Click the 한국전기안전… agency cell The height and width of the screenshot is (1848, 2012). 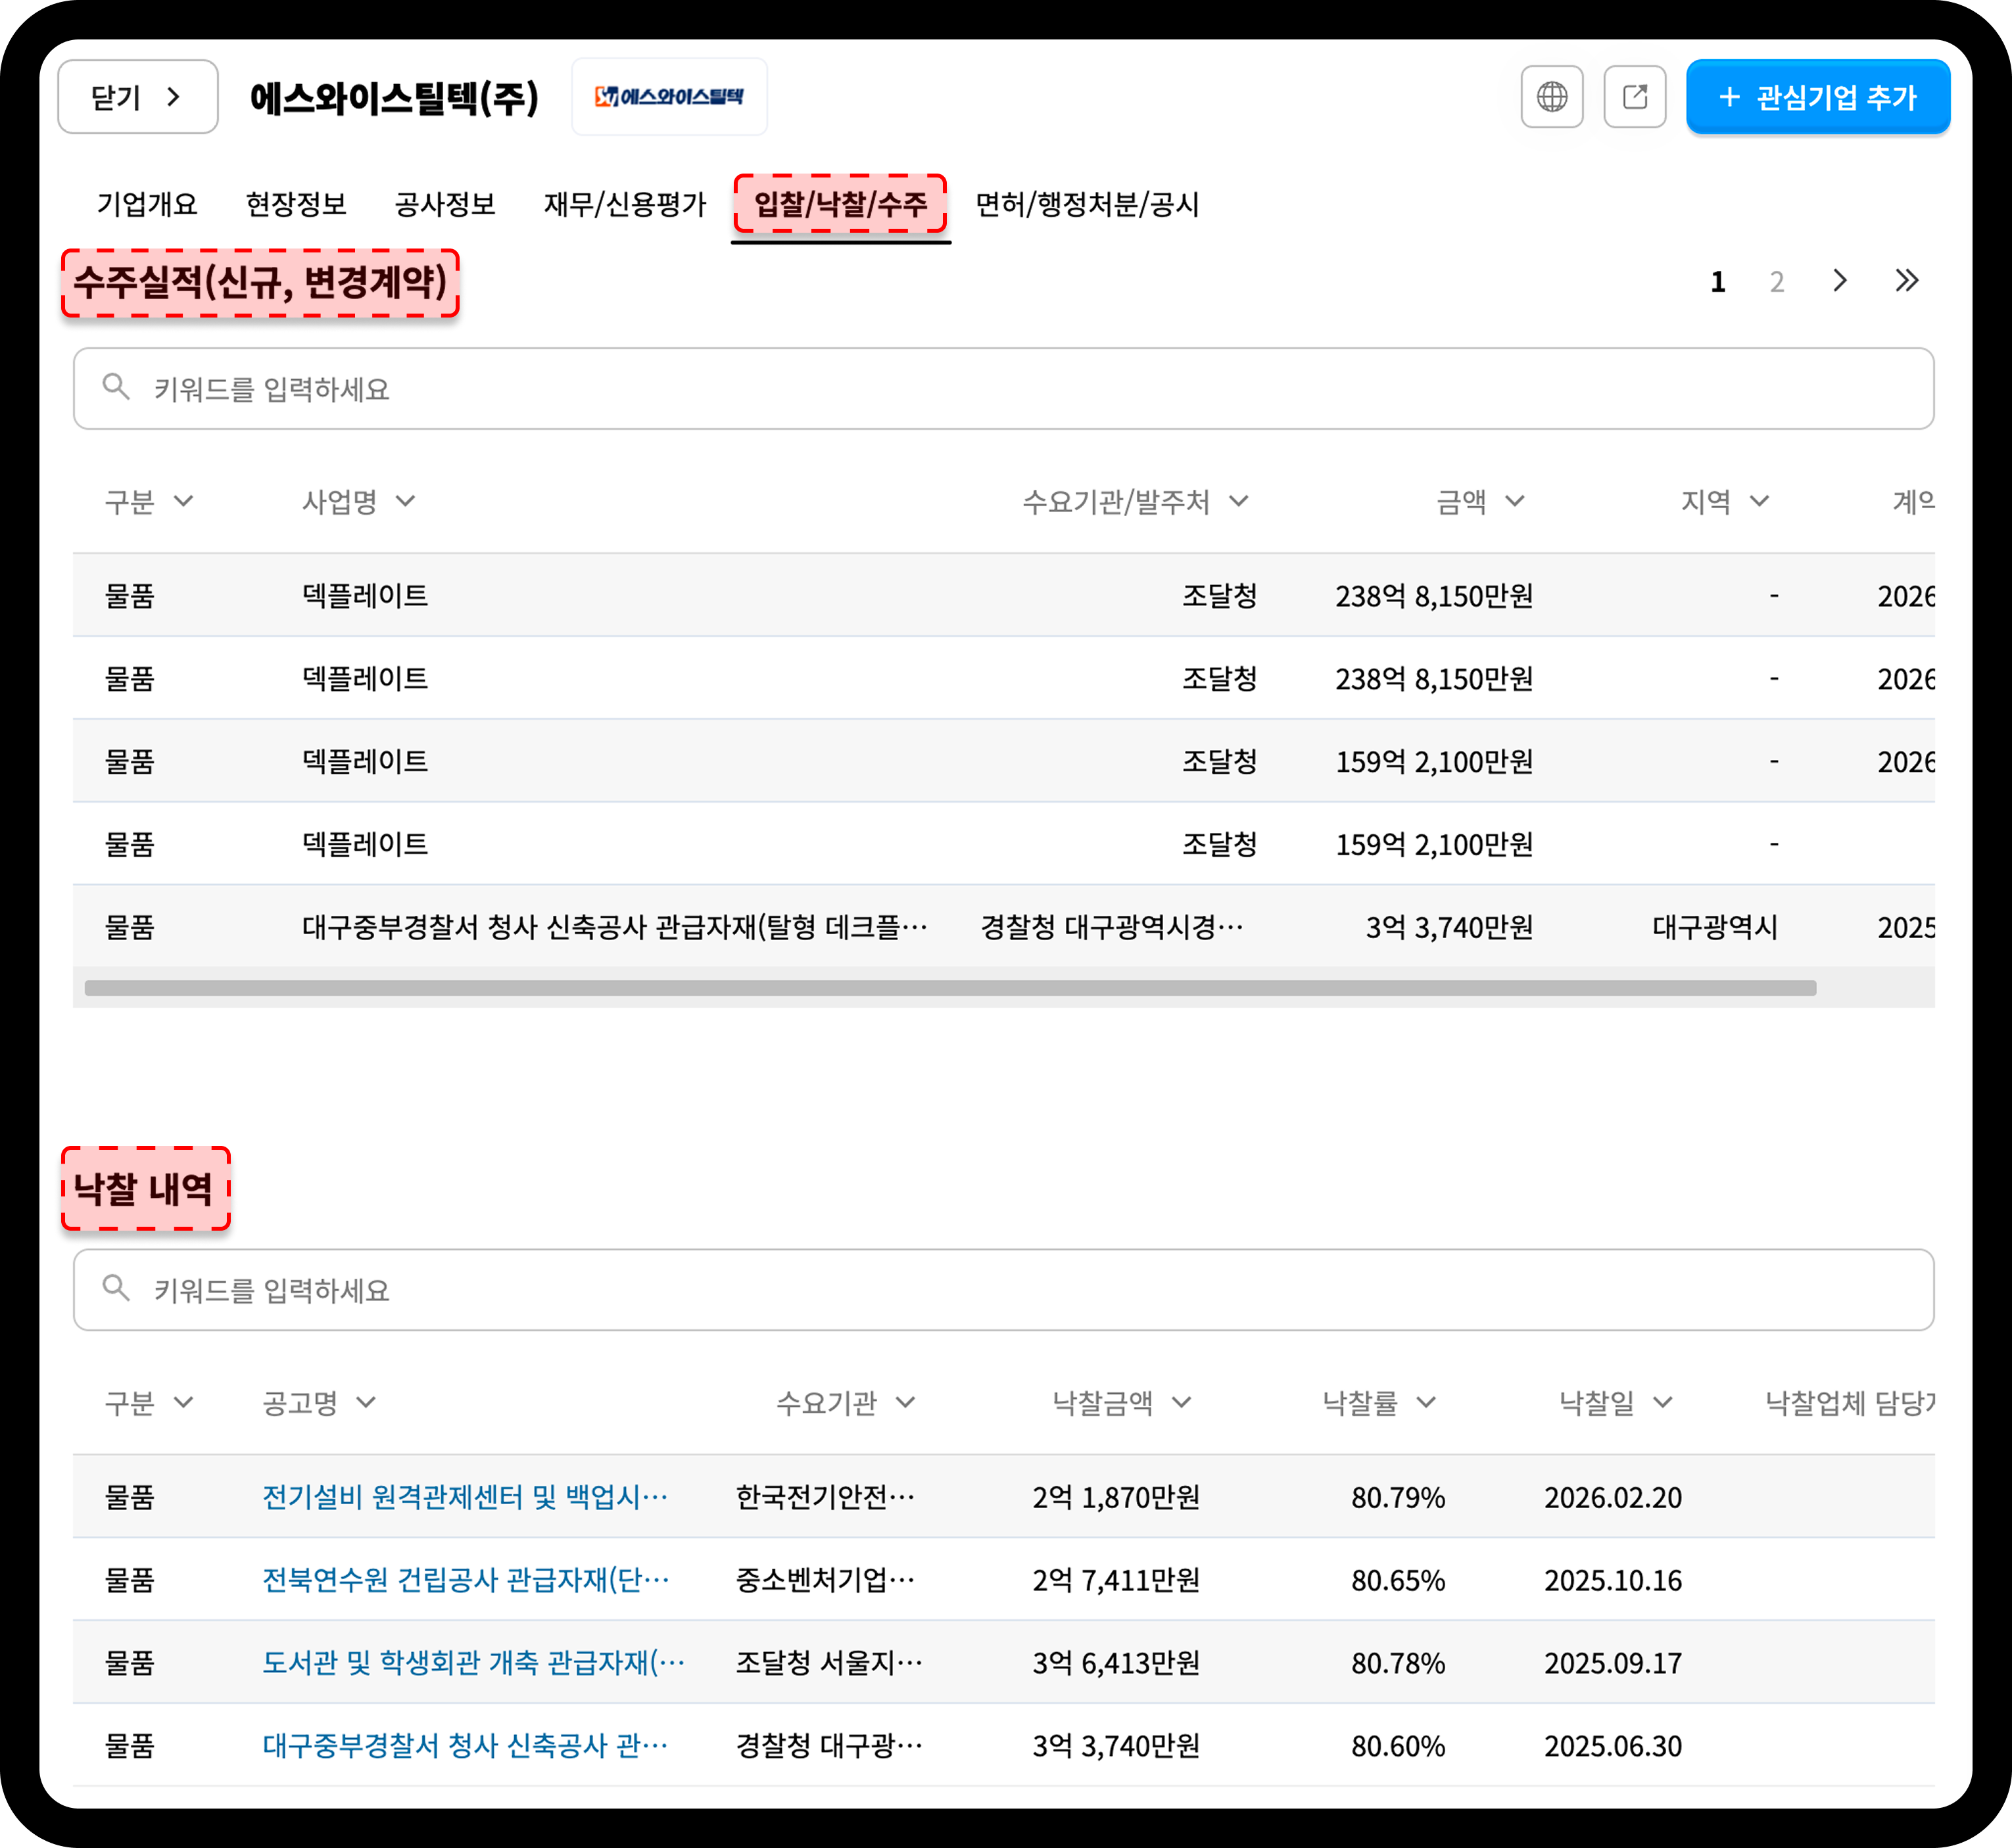coord(825,1497)
